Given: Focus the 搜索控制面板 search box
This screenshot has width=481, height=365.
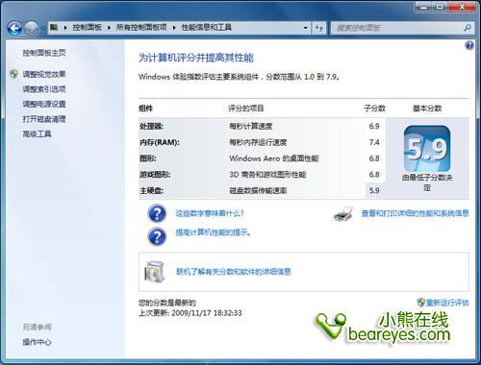Looking at the screenshot, I should 397,28.
